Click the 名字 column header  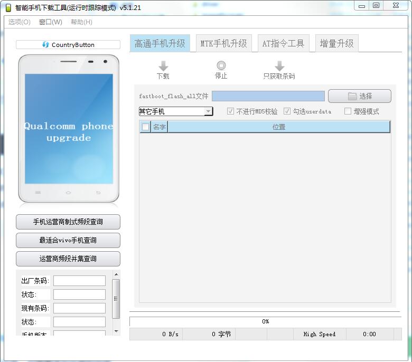click(x=159, y=127)
